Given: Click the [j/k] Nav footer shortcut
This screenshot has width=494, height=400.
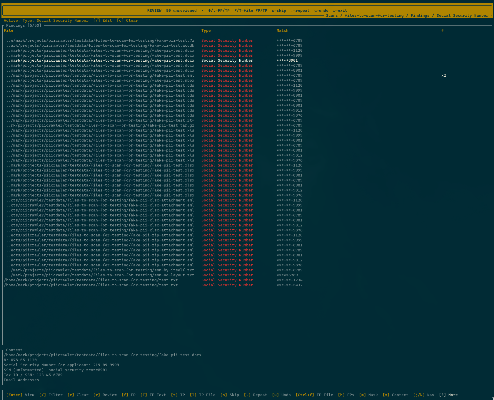Looking at the screenshot, I should (x=424, y=395).
